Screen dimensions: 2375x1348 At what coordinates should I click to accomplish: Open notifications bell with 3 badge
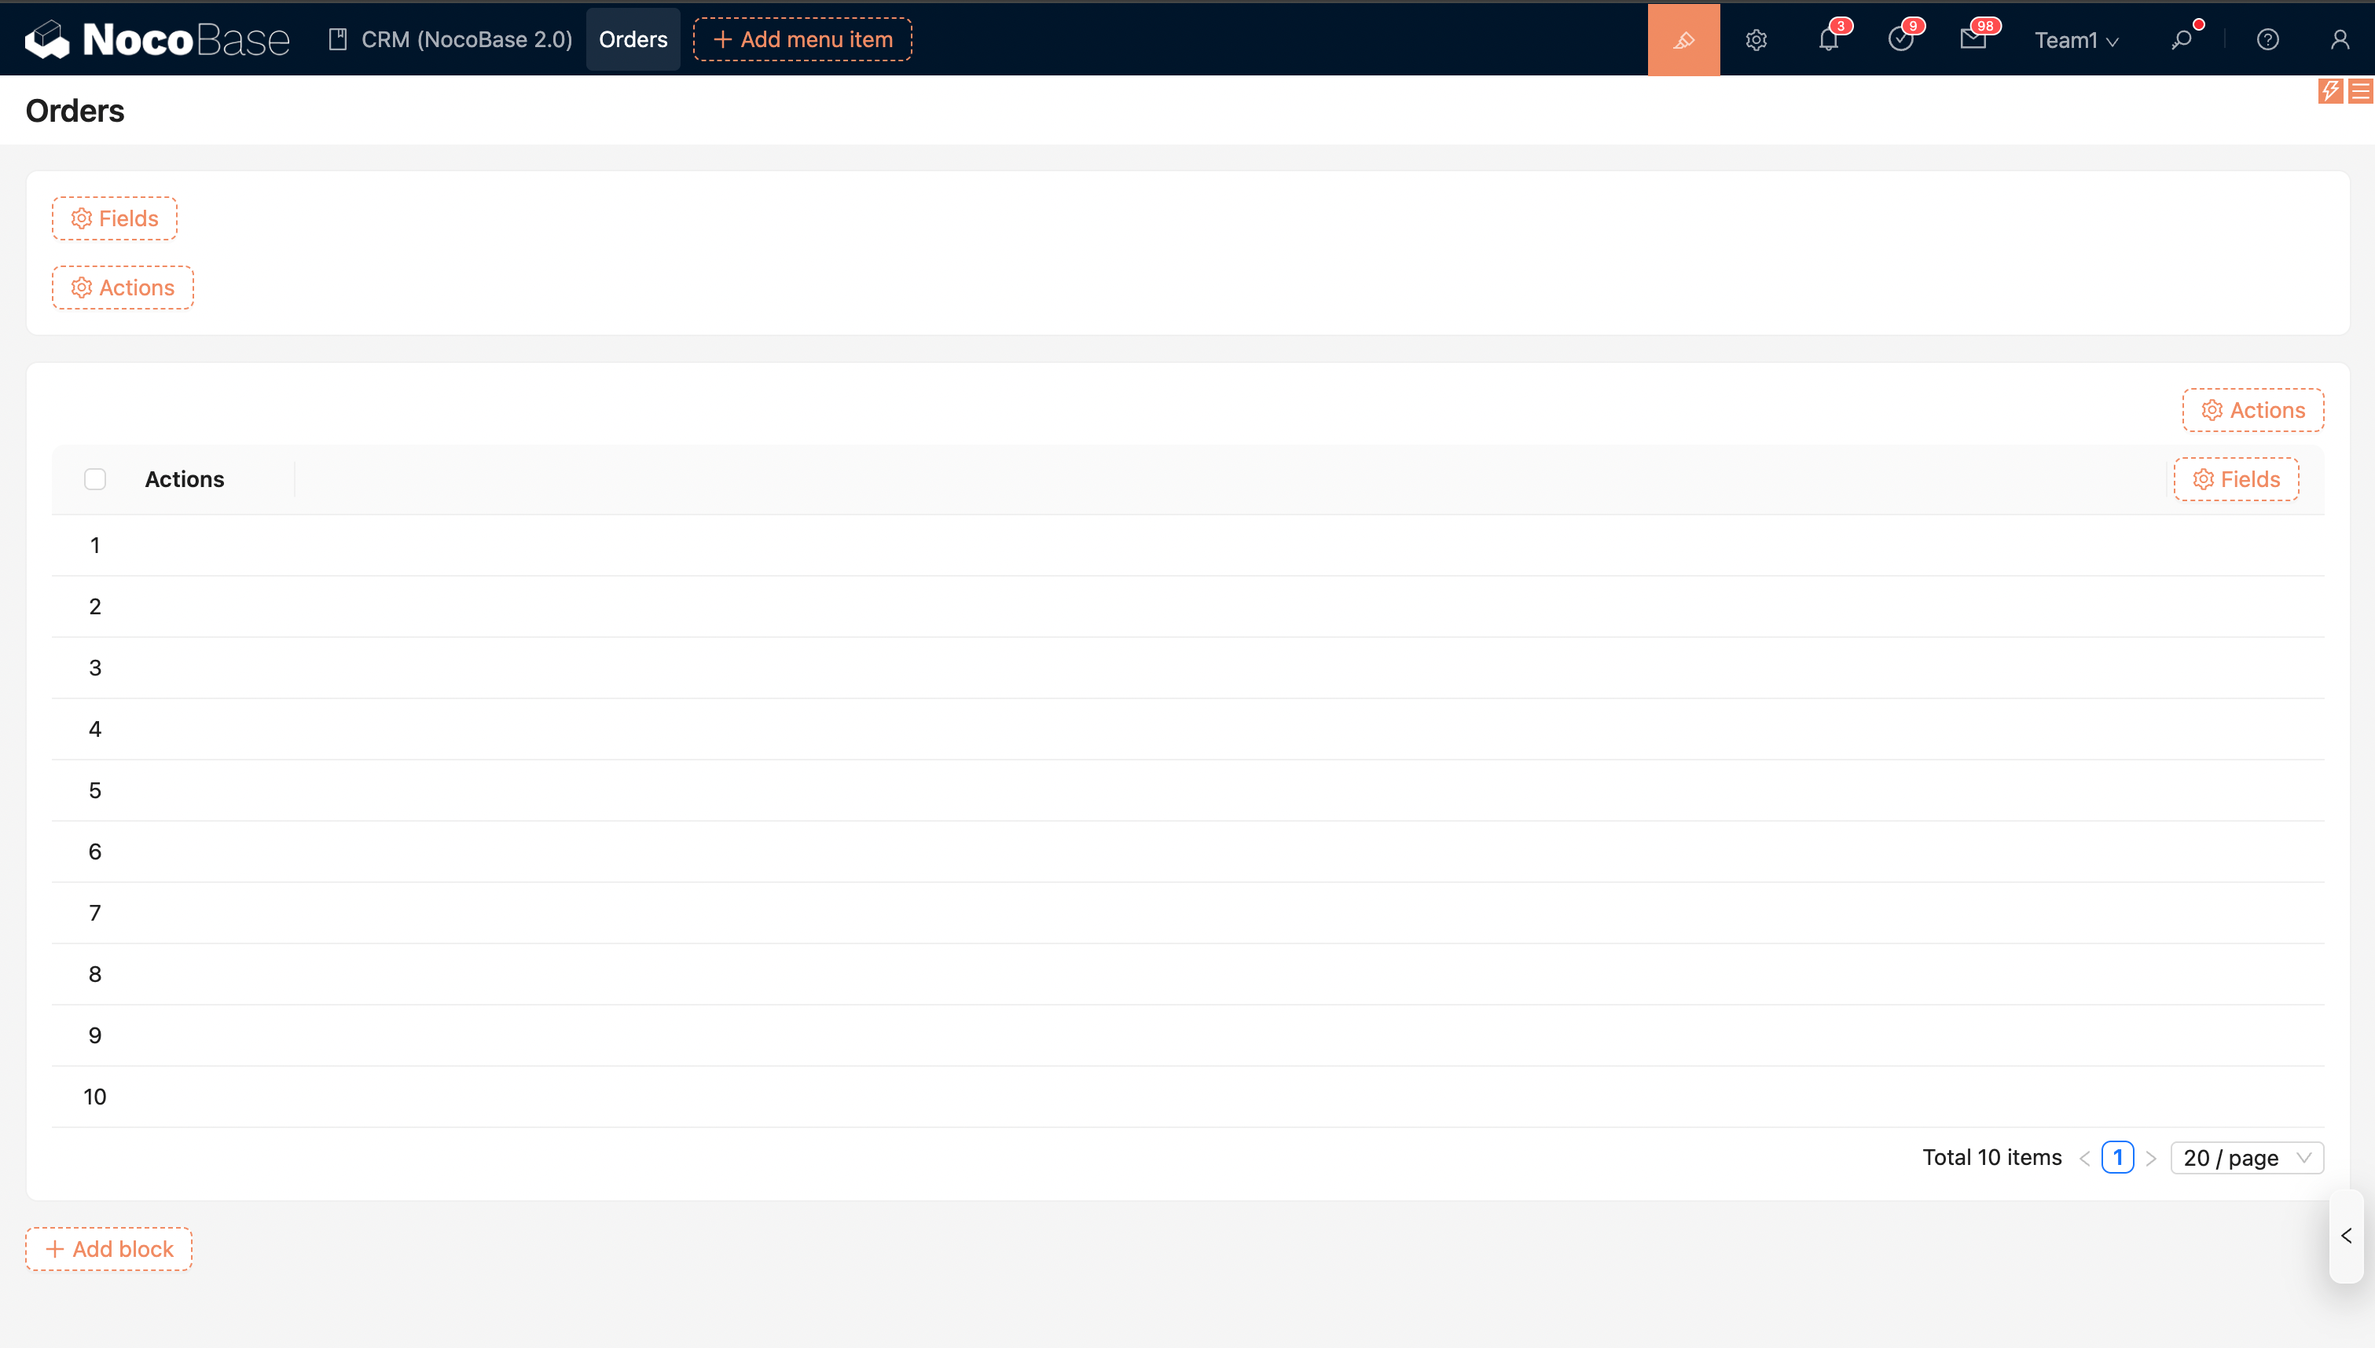[x=1828, y=40]
